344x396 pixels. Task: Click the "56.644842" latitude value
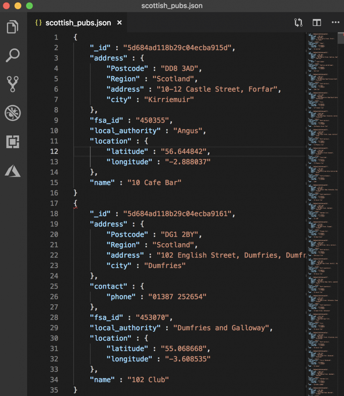tap(183, 151)
